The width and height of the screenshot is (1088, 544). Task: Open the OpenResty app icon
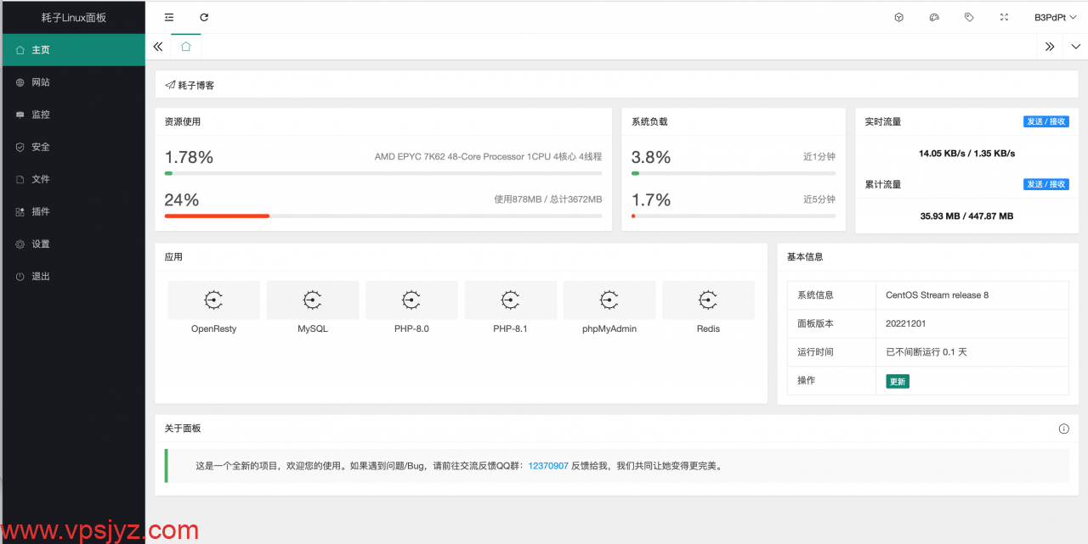coord(213,300)
